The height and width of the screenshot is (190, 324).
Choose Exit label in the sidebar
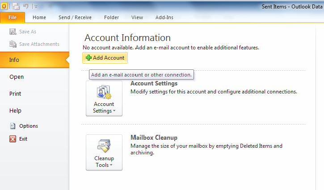tap(23, 139)
